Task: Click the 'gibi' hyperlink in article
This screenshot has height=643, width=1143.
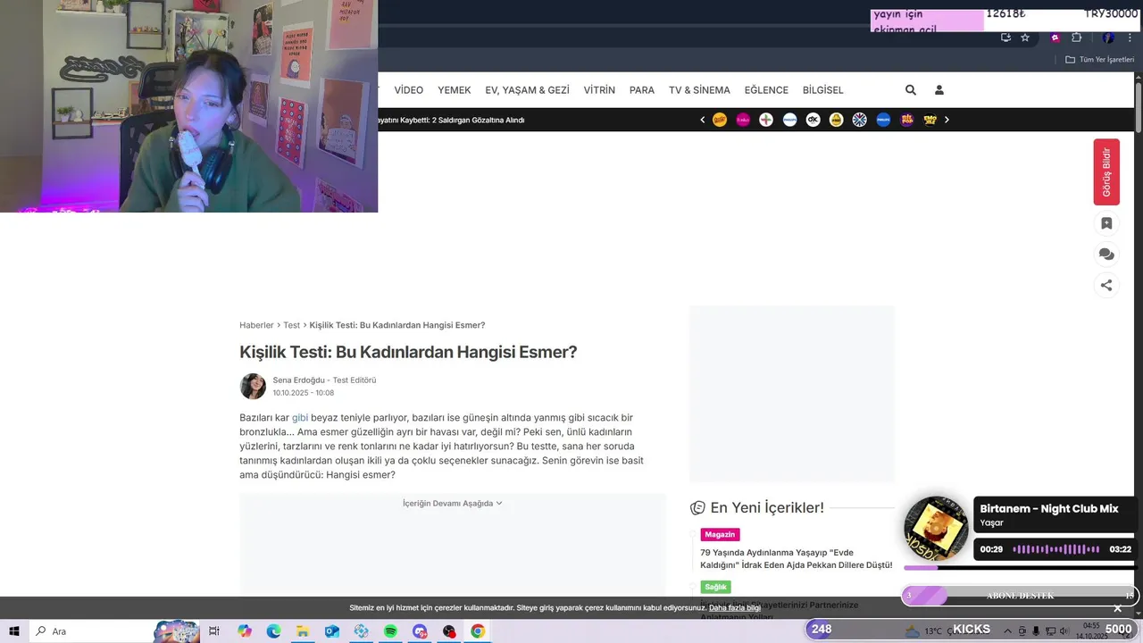Action: coord(300,417)
